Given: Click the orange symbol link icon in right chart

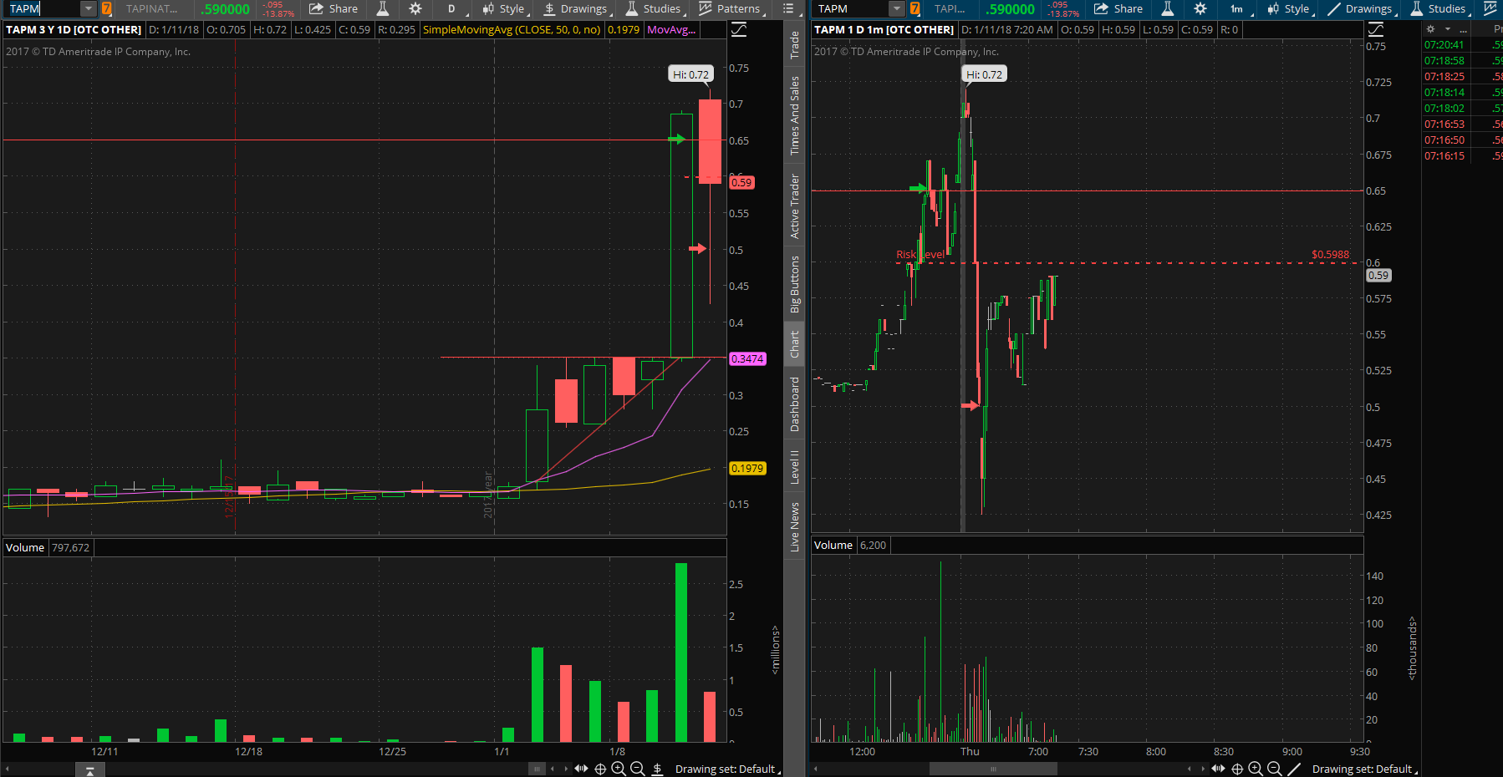Looking at the screenshot, I should 915,9.
